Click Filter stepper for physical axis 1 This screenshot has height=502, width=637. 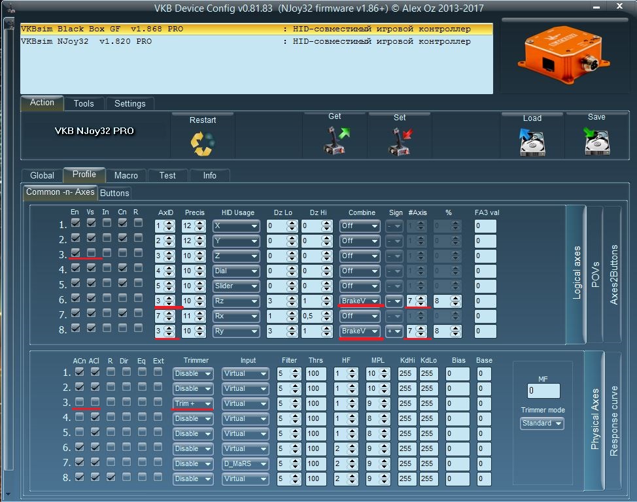click(x=296, y=374)
